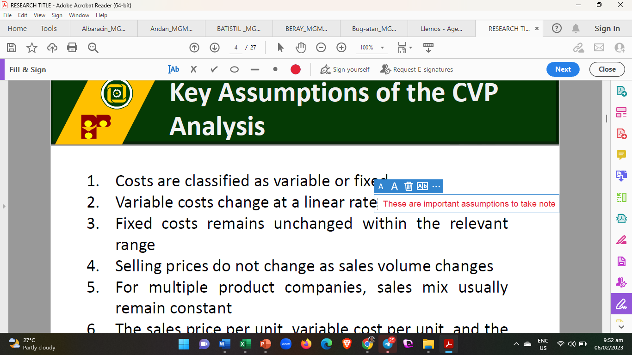Select the crossmark X annotation tool
Viewport: 632px width, 355px height.
point(193,69)
